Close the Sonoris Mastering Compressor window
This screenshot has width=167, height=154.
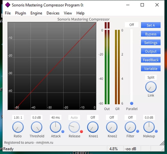157,5
